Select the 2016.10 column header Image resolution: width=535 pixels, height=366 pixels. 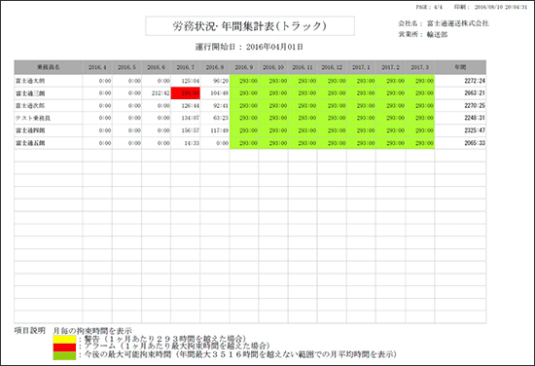[273, 67]
